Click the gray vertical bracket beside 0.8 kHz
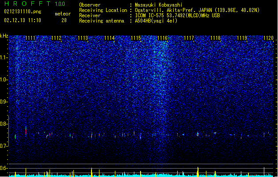Screen dimensions: 278x177 tap(9, 131)
